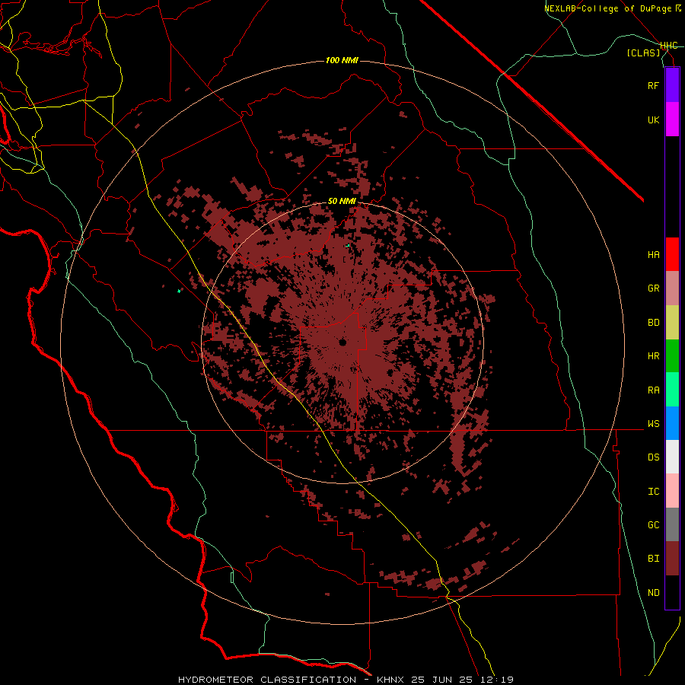Click the UK magenta legend swatch
This screenshot has height=685, width=685.
[x=672, y=119]
